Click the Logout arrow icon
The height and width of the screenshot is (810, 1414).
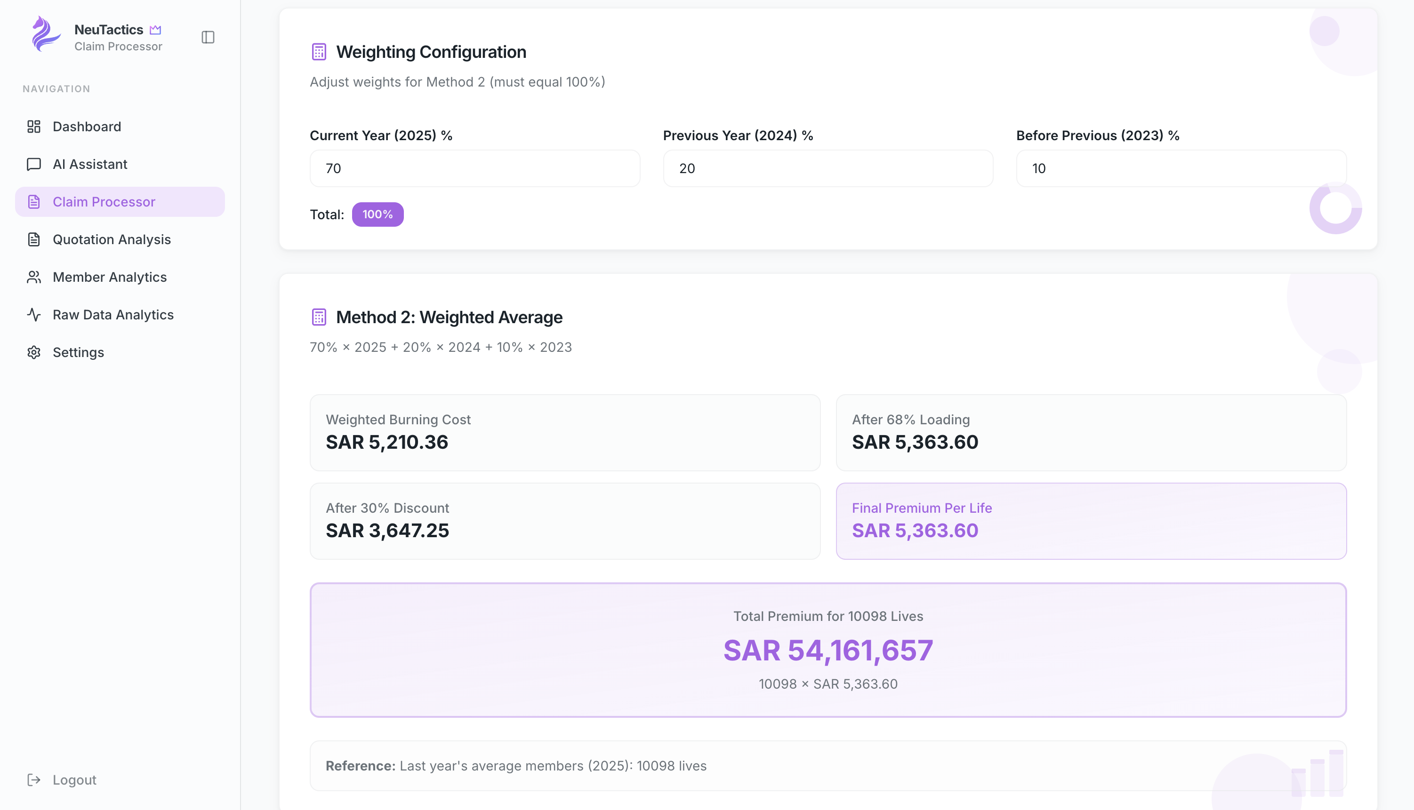(33, 779)
